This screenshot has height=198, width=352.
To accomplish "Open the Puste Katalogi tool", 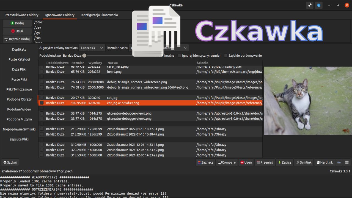I will pos(19,59).
